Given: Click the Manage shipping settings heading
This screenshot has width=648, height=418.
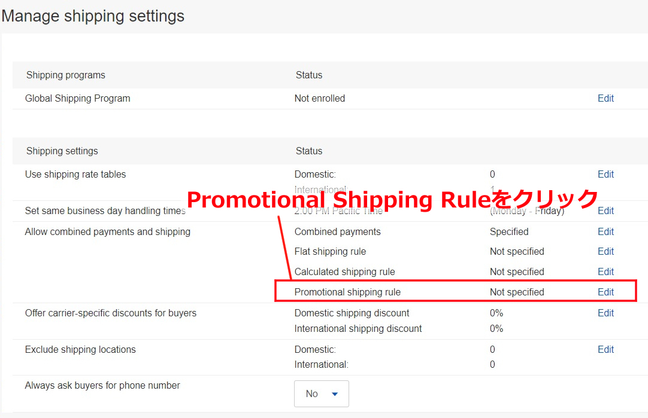Looking at the screenshot, I should point(93,16).
